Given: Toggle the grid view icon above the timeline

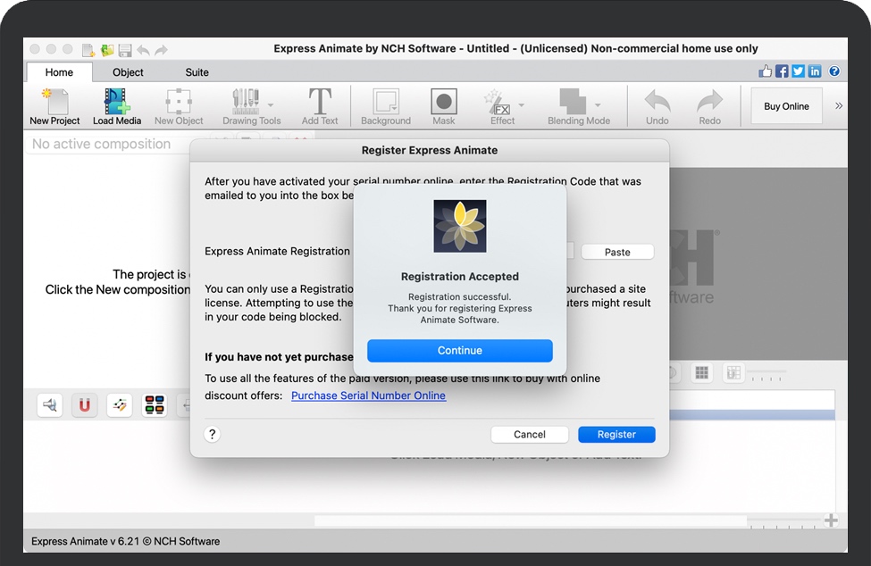Looking at the screenshot, I should pyautogui.click(x=702, y=373).
